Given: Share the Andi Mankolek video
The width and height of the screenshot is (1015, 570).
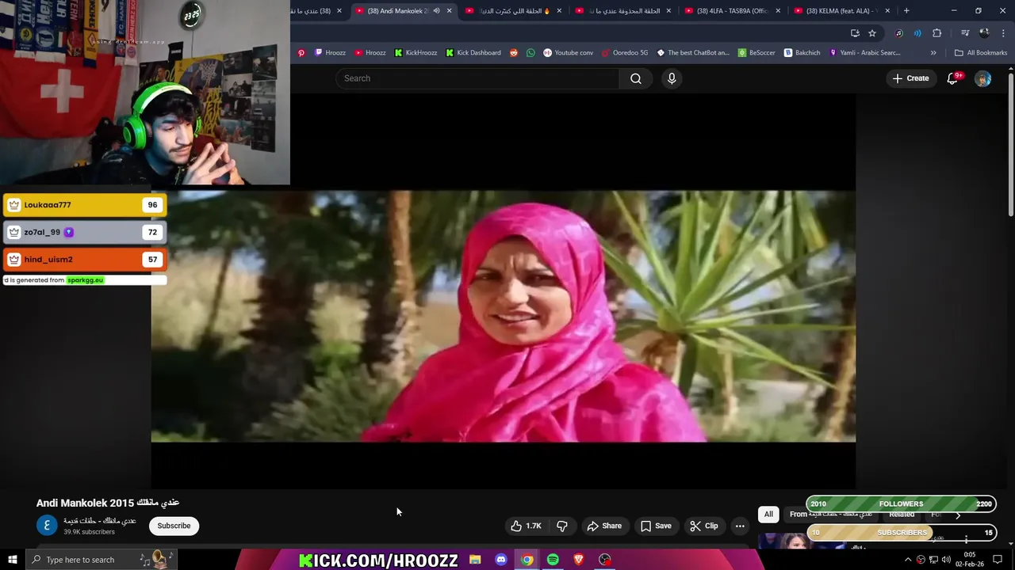Looking at the screenshot, I should (604, 526).
